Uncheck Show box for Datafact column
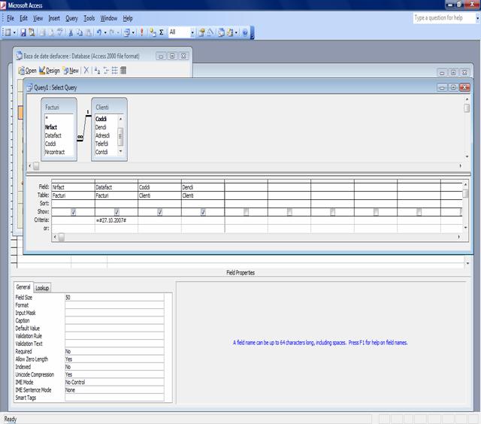 [116, 212]
